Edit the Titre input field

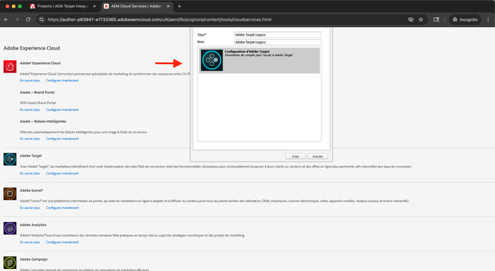[277, 35]
